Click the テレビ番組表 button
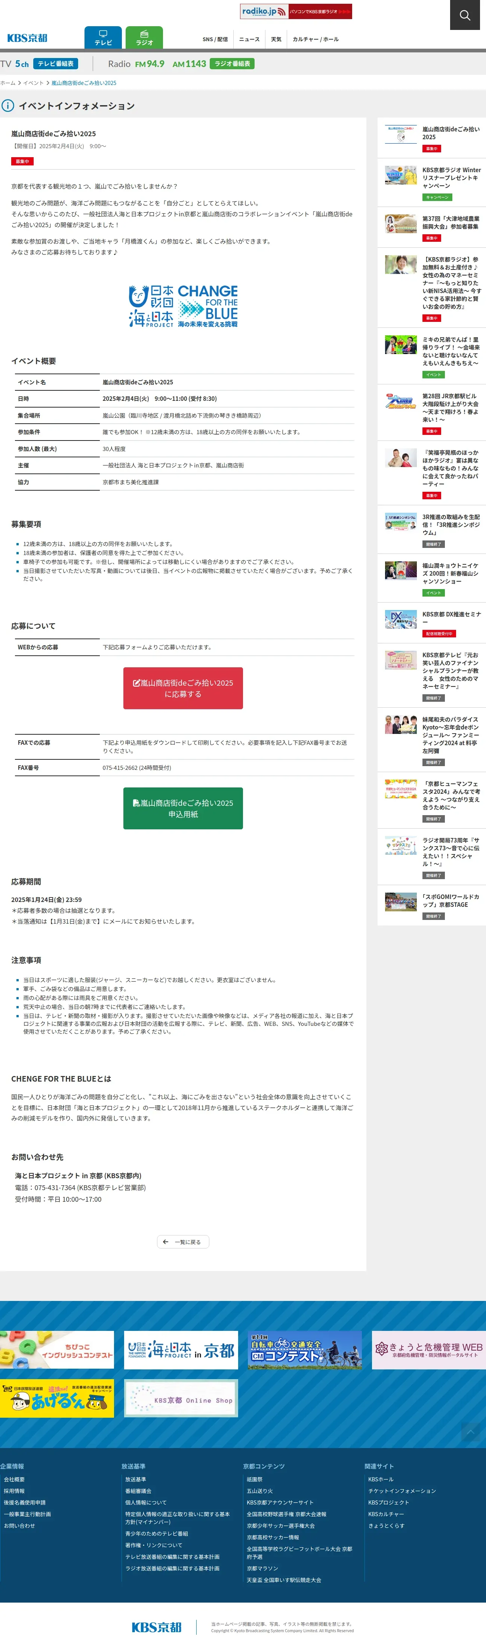This screenshot has height=1646, width=486. [x=56, y=64]
